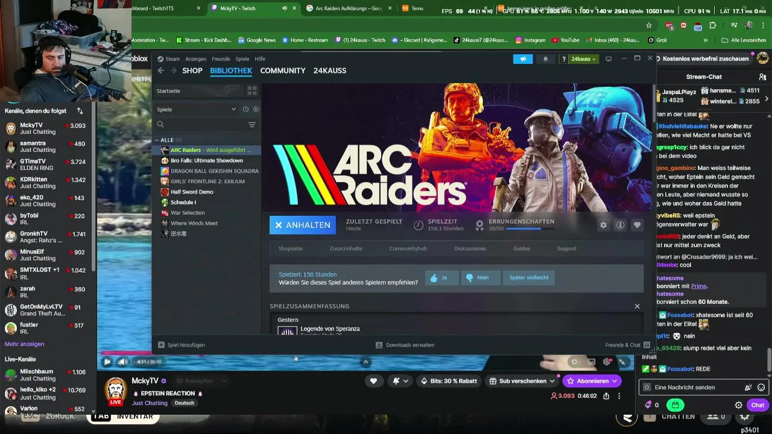Show ARC Raiders game info icon
This screenshot has width=772, height=434.
pyautogui.click(x=620, y=225)
